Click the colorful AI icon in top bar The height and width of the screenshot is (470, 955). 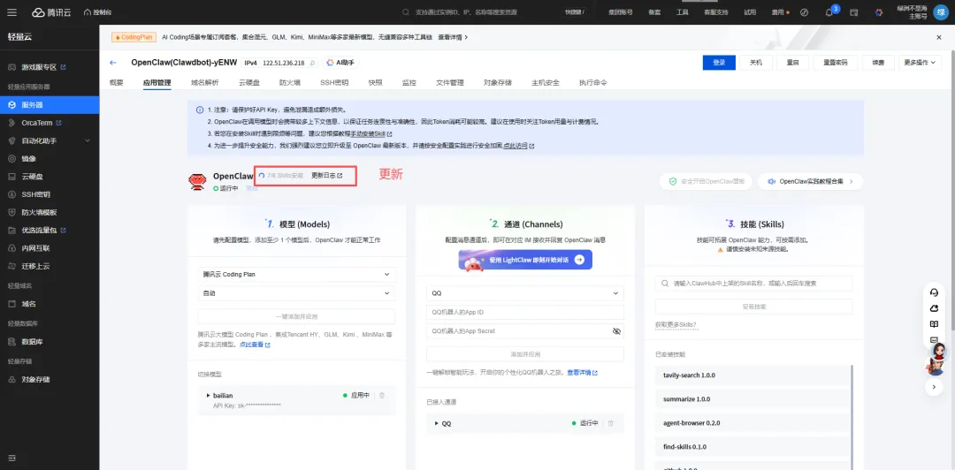click(x=878, y=12)
